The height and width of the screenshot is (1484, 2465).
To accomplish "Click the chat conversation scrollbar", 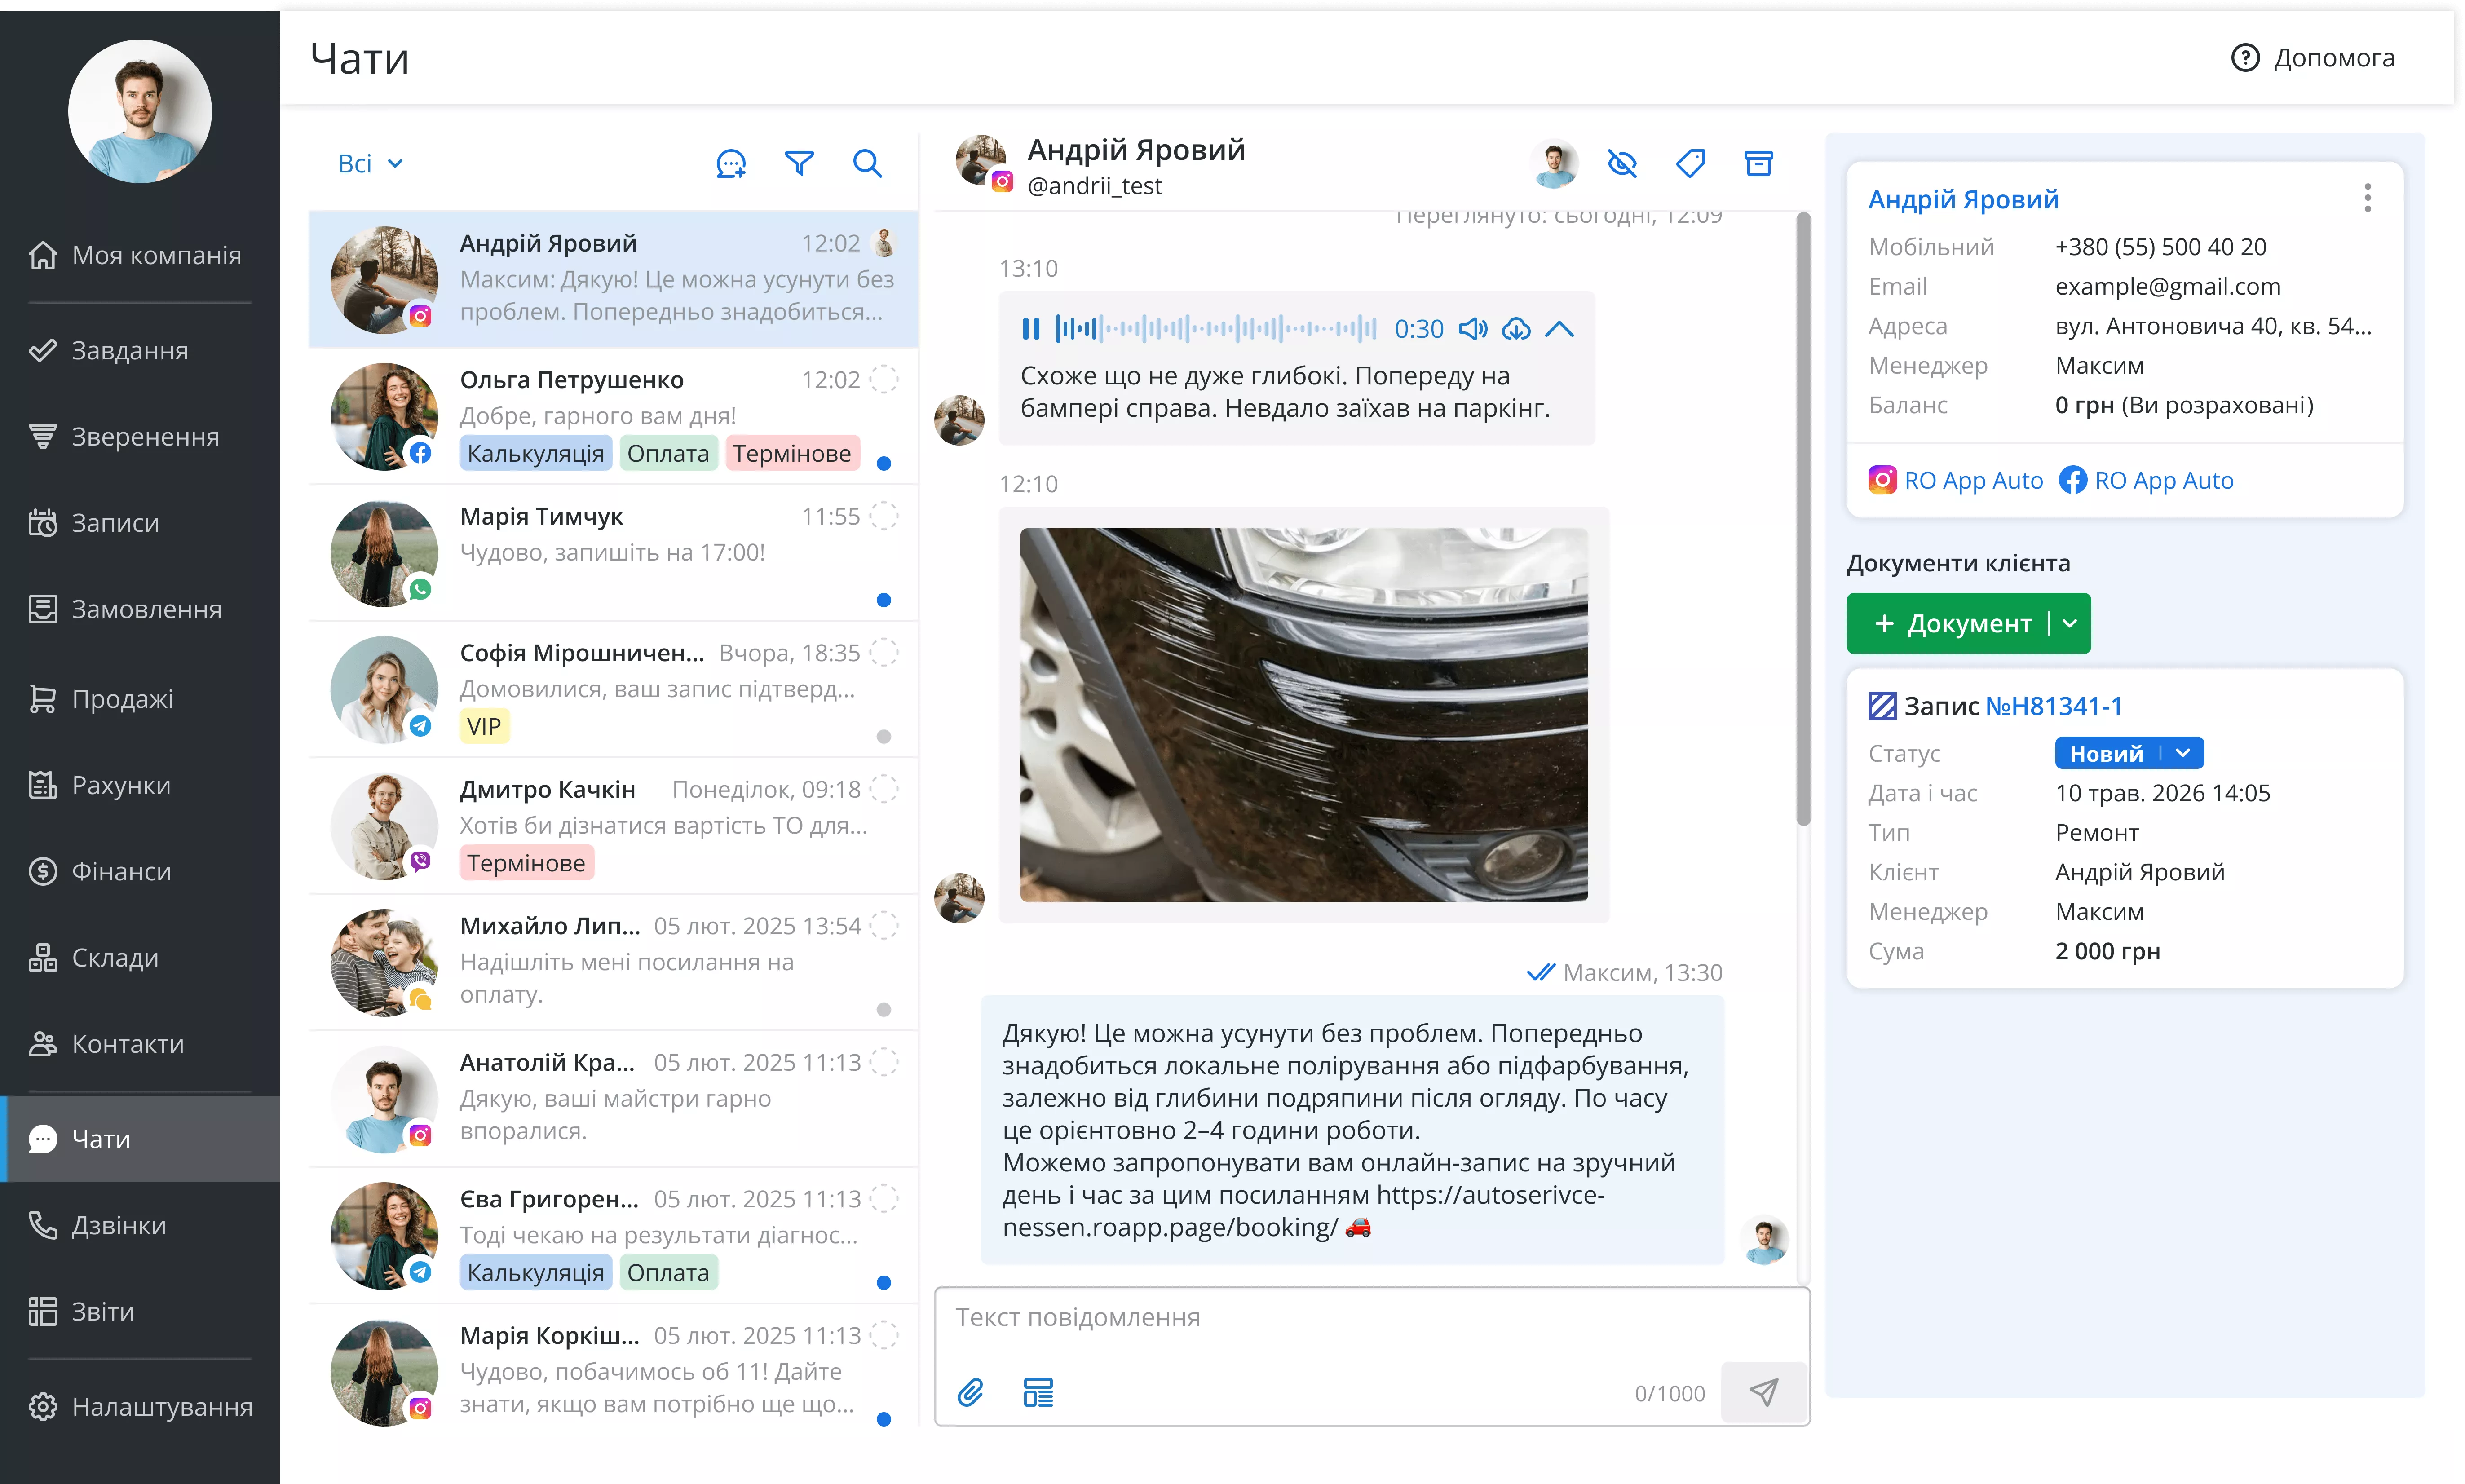I will coord(1803,519).
